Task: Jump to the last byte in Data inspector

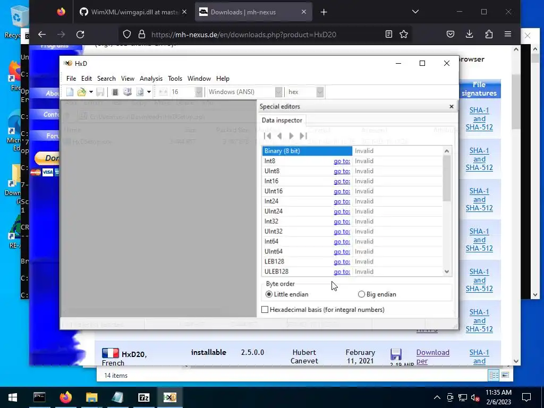Action: click(303, 135)
